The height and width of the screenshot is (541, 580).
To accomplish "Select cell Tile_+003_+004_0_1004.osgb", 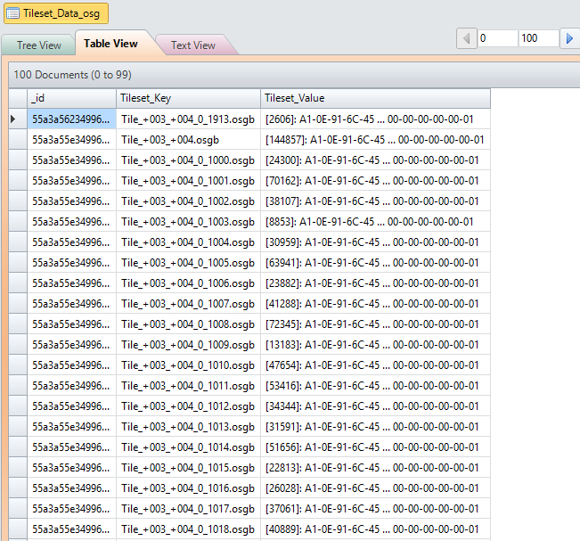I will (x=189, y=242).
